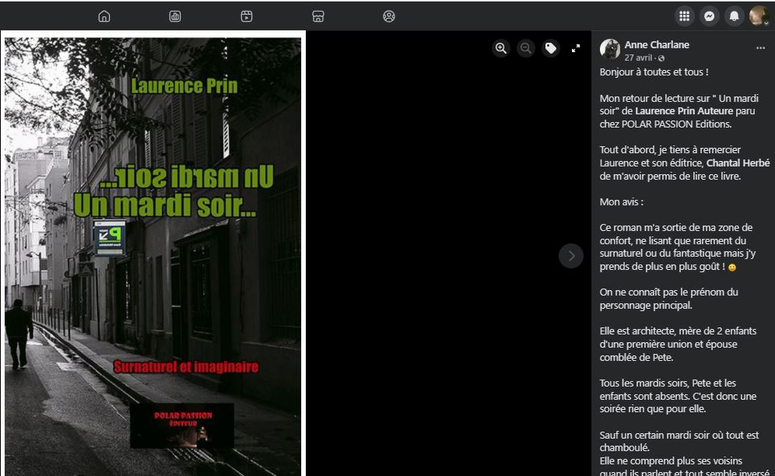The width and height of the screenshot is (775, 476).
Task: Open the Marketplace tab
Action: pos(317,16)
